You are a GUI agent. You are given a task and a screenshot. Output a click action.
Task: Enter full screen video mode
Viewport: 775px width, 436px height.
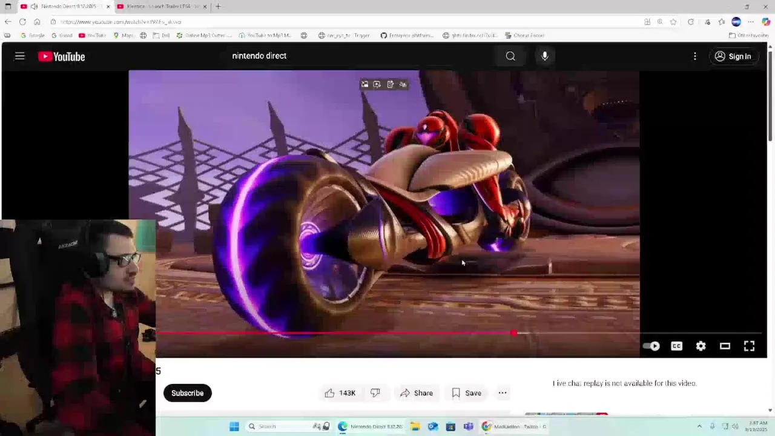tap(749, 346)
